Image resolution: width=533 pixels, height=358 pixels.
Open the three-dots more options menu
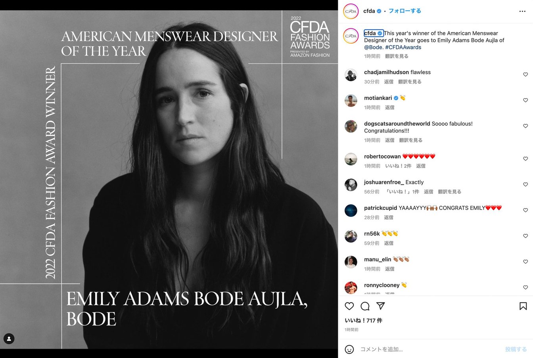coord(522,11)
